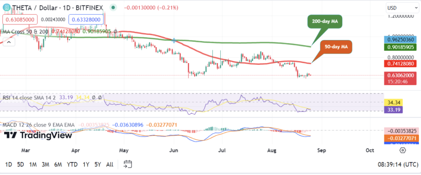Viewport: 421px width, 175px height.
Task: Click the MA value 0.74128080 in legend
Action: click(x=66, y=32)
